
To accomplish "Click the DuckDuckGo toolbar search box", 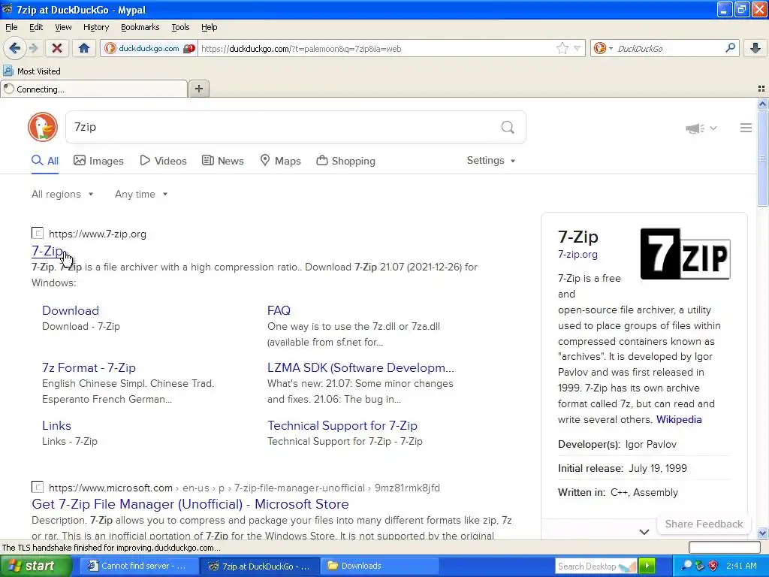I will pyautogui.click(x=668, y=49).
